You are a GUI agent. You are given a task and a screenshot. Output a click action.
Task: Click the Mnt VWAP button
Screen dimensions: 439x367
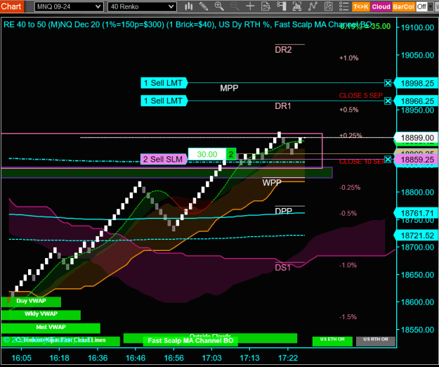(51, 328)
